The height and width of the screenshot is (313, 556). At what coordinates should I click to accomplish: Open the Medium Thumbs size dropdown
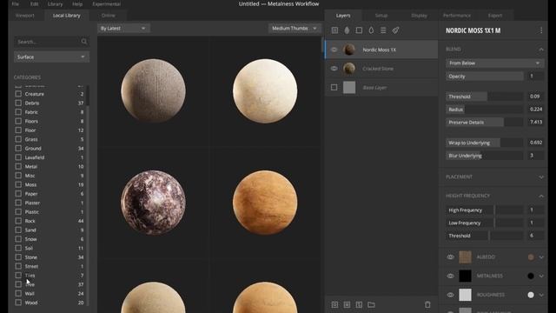295,28
